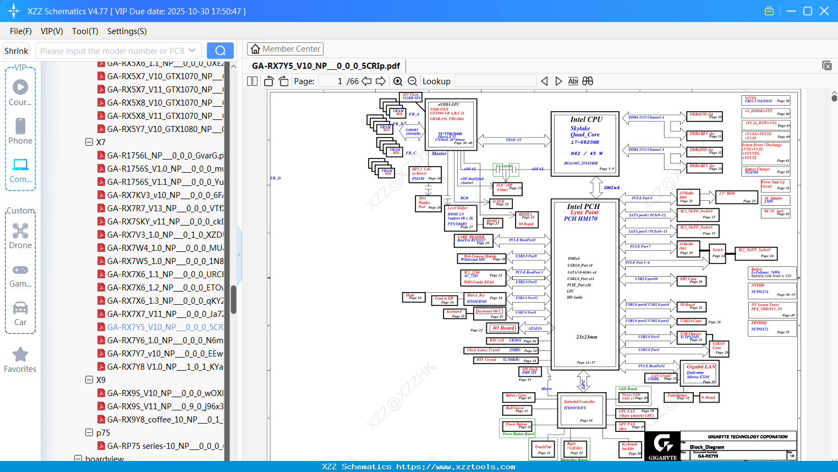Click the PDF icon beside GA-RX9S_V10_NP

coord(101,393)
